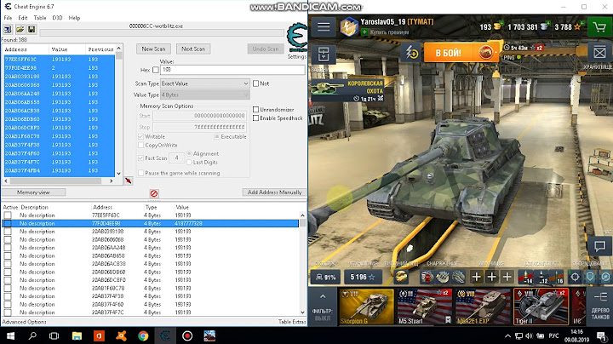Select result row address 20AB0393198

(60, 77)
